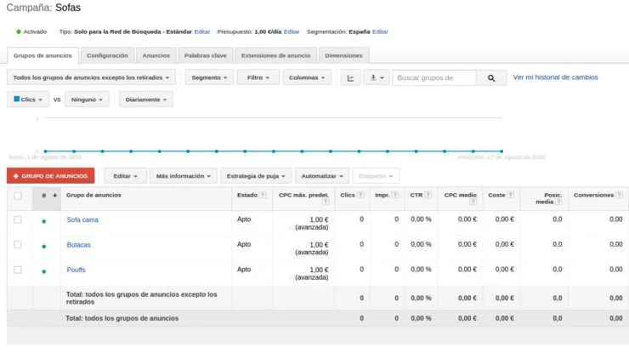Open the Clics metric dropdown
The width and height of the screenshot is (629, 353).
tap(28, 100)
